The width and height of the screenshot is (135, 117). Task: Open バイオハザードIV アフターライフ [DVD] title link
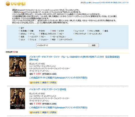[48, 89]
